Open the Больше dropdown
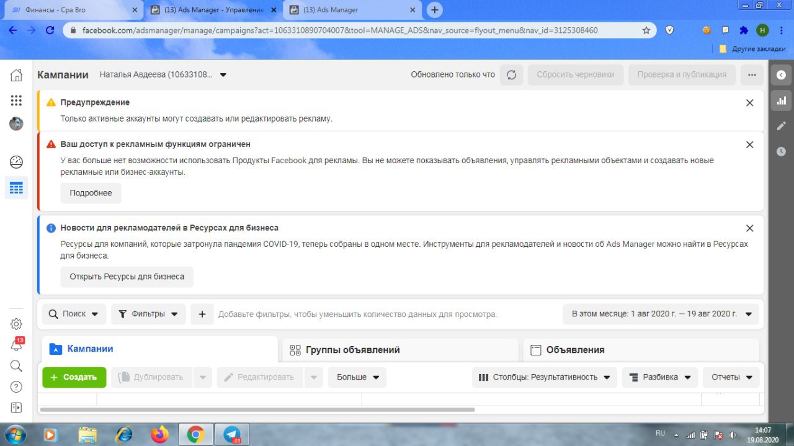 tap(357, 377)
